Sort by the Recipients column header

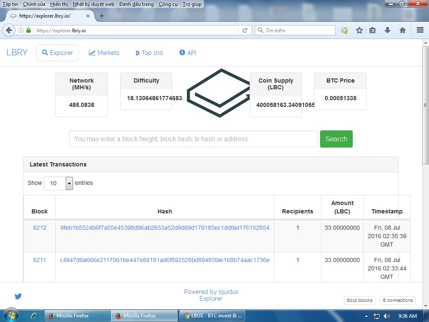click(x=297, y=207)
